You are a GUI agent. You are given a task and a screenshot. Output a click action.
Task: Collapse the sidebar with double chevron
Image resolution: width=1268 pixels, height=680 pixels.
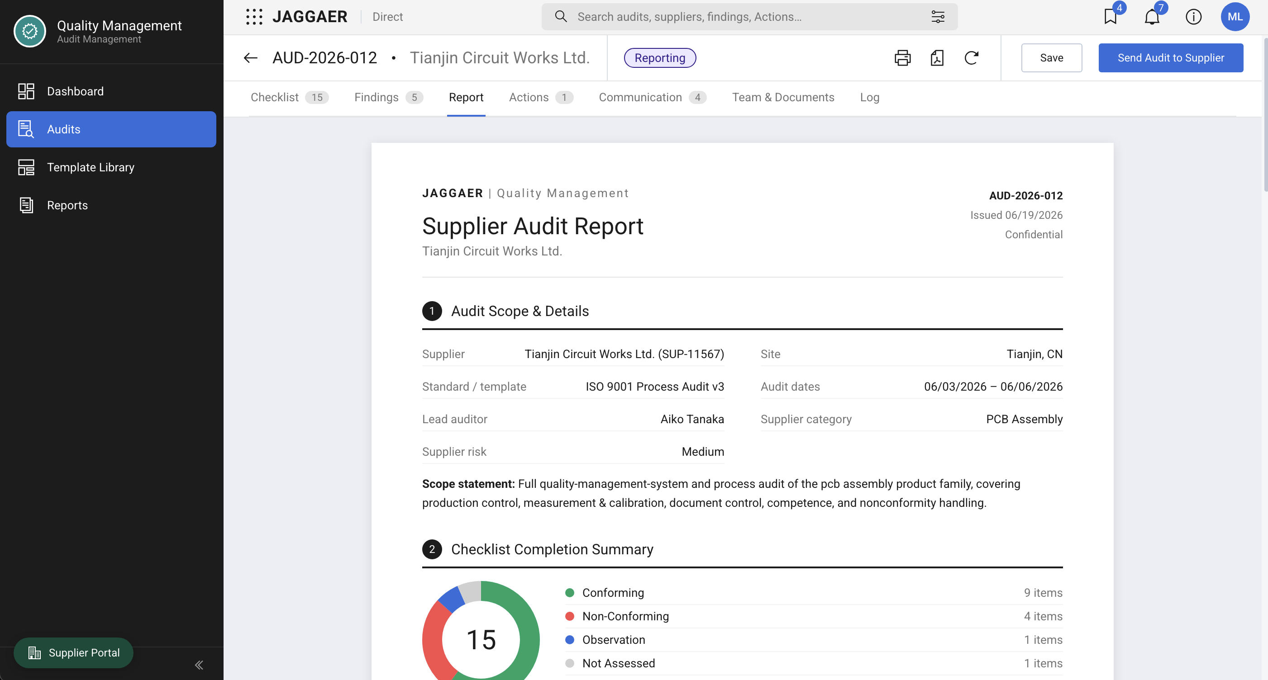click(199, 665)
